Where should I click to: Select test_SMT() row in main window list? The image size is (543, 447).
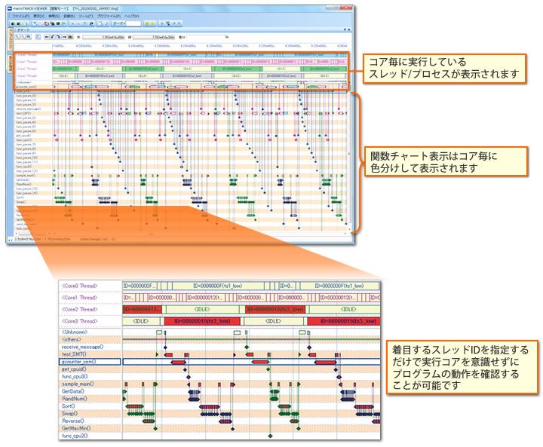23,113
